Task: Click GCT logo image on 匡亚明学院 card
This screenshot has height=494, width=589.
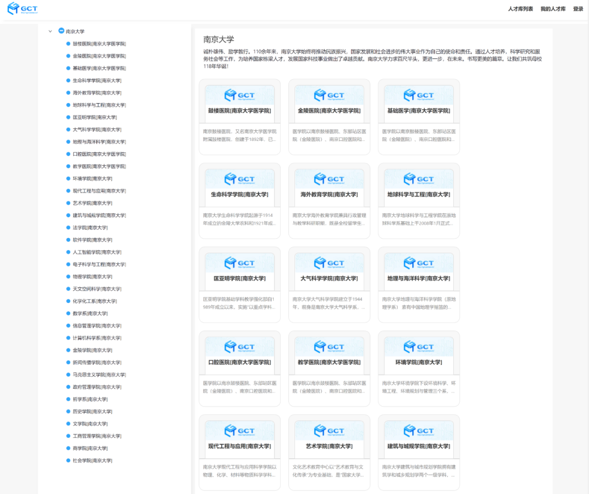Action: [x=239, y=263]
